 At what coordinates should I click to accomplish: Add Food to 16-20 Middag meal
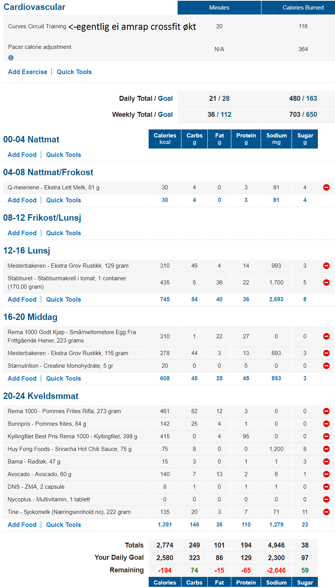tap(22, 378)
